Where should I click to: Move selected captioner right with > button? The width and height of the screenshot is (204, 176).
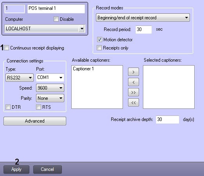click(x=134, y=72)
